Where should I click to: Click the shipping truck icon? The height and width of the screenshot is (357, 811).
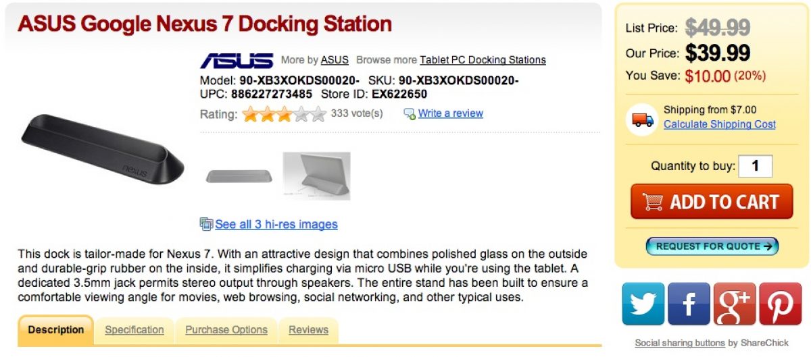643,119
